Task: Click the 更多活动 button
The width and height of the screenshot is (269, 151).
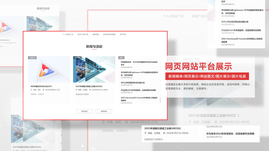Action: click(85, 111)
